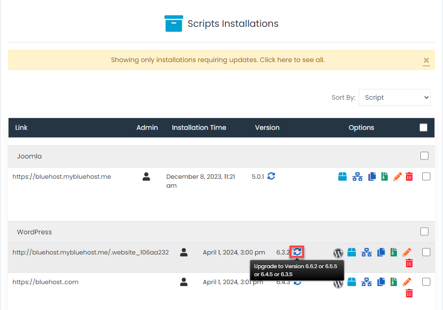
Task: Click the admin user icon for the Joomla site
Action: pyautogui.click(x=146, y=175)
